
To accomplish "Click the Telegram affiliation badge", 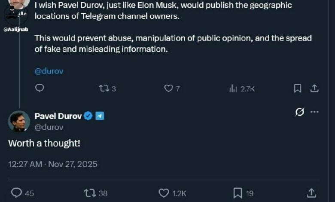I will click(x=100, y=116).
